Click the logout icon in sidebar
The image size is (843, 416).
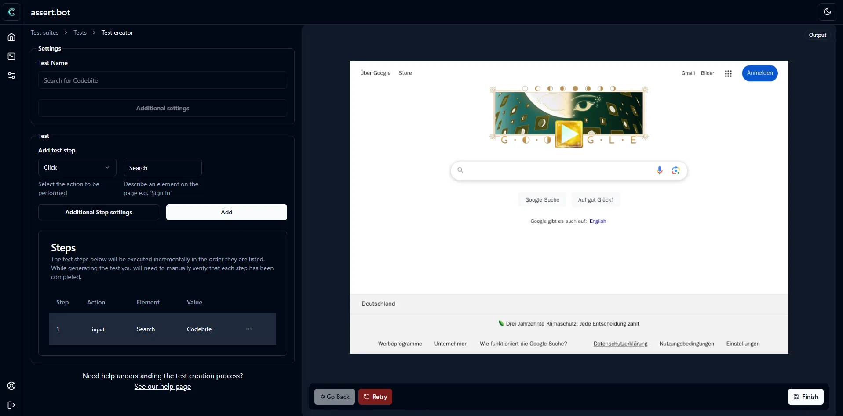pos(11,405)
